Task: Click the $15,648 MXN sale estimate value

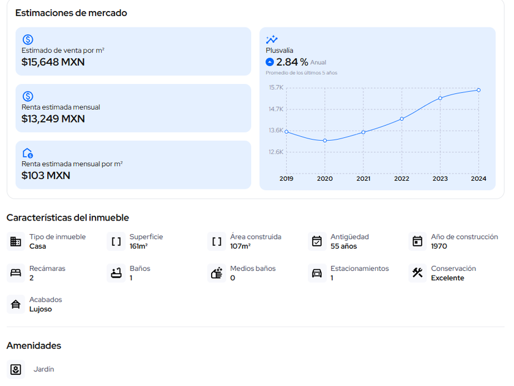Action: pos(53,62)
